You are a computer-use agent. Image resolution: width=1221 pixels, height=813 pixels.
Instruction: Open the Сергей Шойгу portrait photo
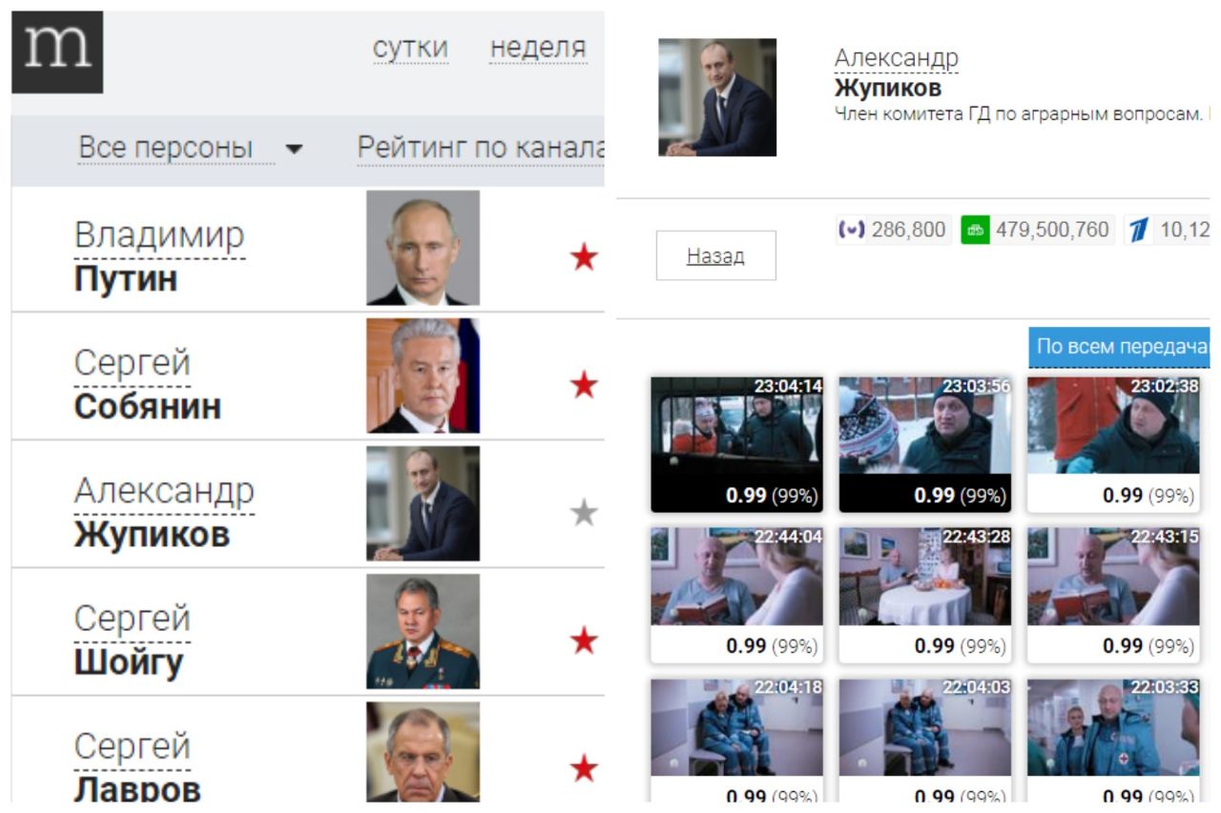423,631
